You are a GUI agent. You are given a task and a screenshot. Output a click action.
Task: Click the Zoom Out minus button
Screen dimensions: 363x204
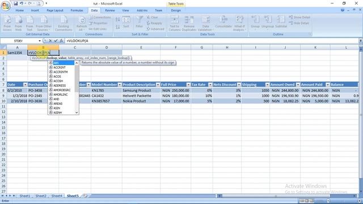point(328,201)
